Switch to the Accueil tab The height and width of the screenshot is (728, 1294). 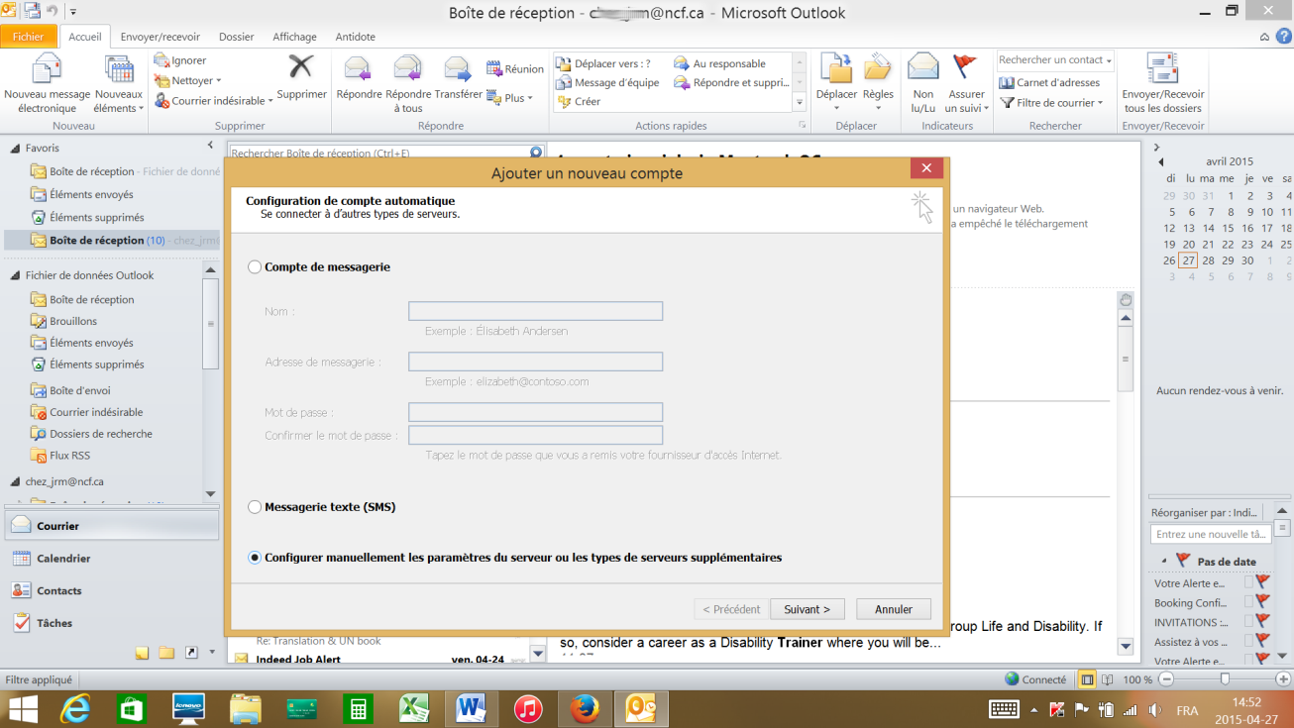point(84,37)
